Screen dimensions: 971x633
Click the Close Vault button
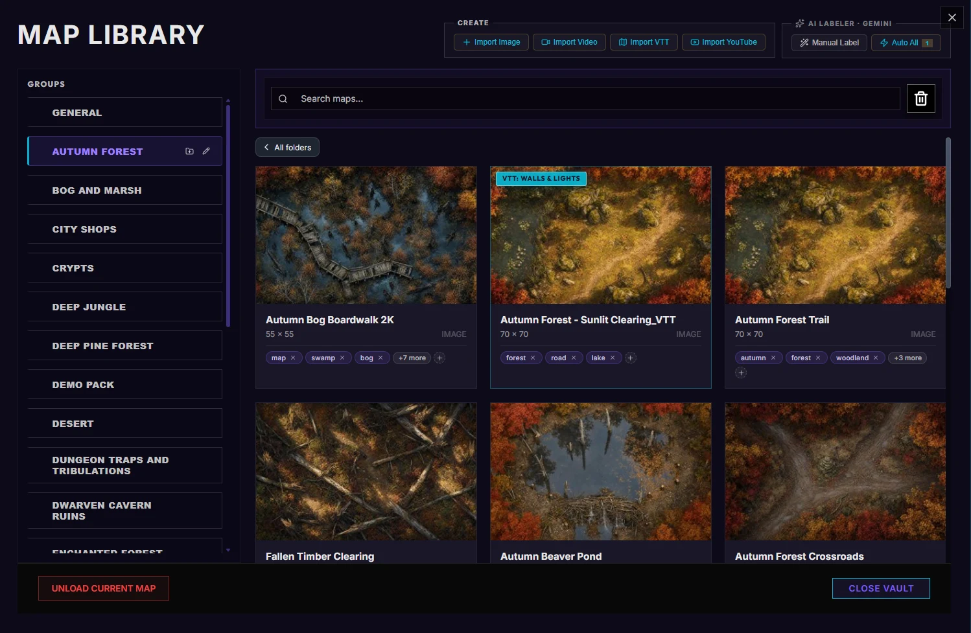[881, 588]
